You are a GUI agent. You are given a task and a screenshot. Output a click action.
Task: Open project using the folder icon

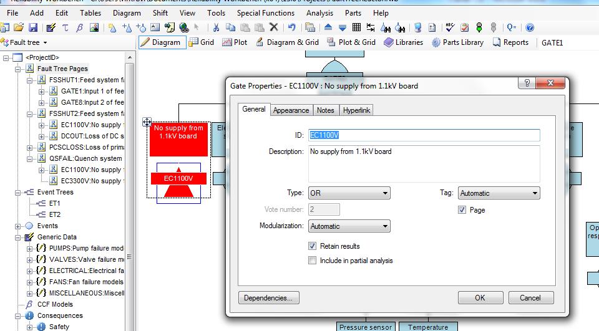click(x=18, y=27)
